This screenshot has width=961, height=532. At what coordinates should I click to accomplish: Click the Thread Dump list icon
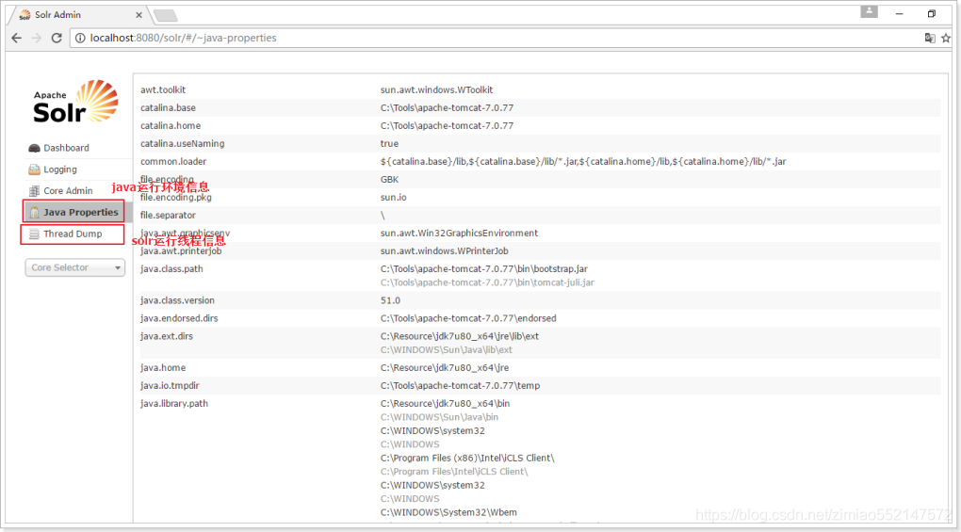[x=34, y=234]
